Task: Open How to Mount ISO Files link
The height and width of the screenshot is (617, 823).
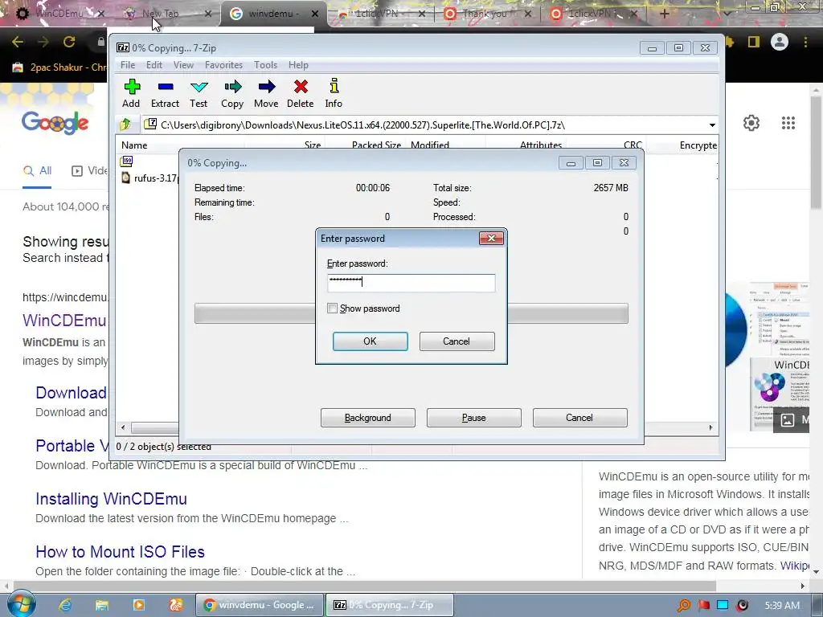Action: (121, 552)
